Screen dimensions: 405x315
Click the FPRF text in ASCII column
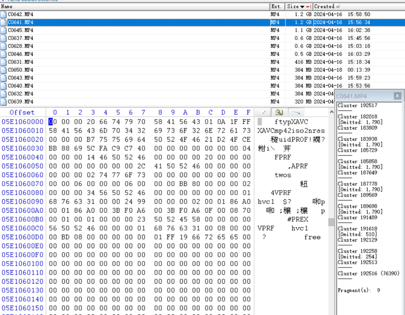(283, 157)
